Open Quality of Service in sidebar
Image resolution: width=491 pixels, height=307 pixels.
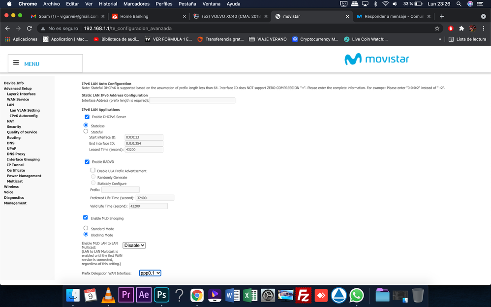point(22,132)
